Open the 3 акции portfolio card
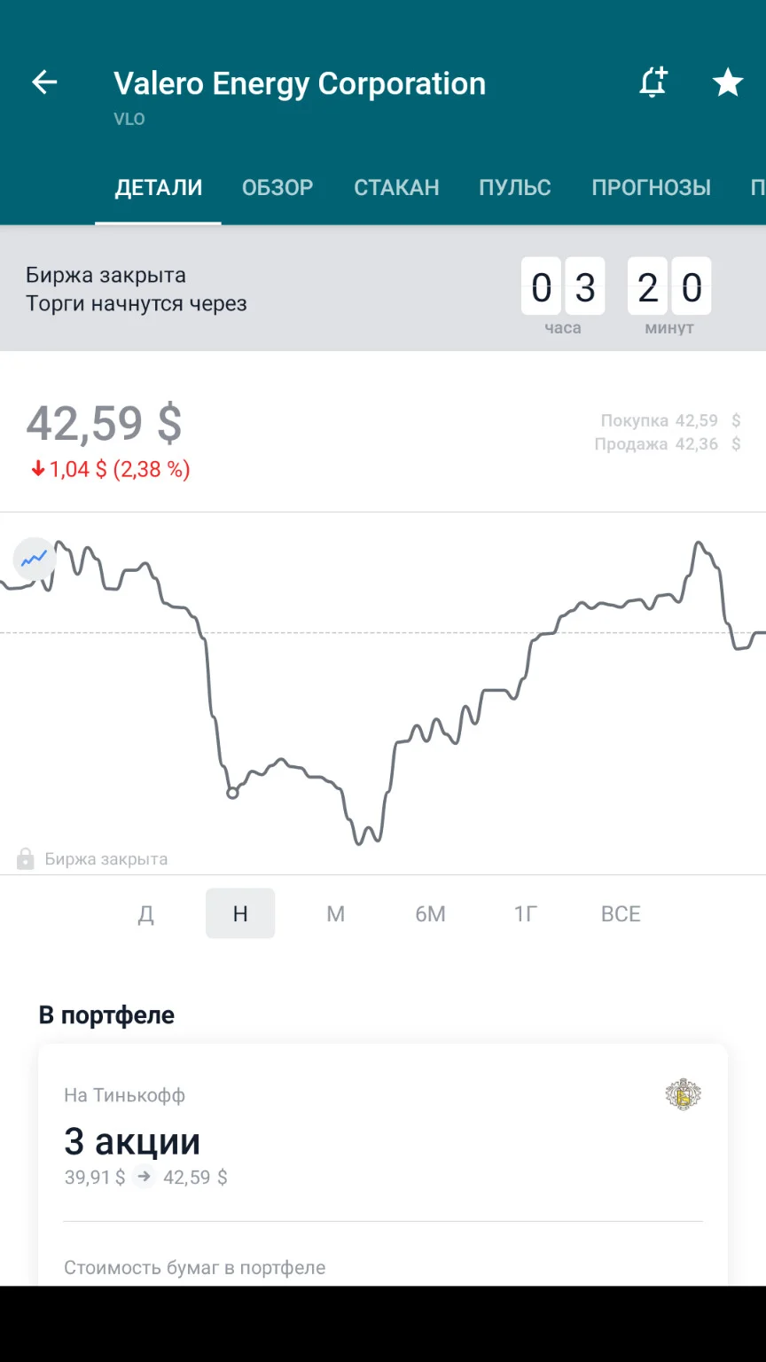The height and width of the screenshot is (1362, 766). point(383,1164)
